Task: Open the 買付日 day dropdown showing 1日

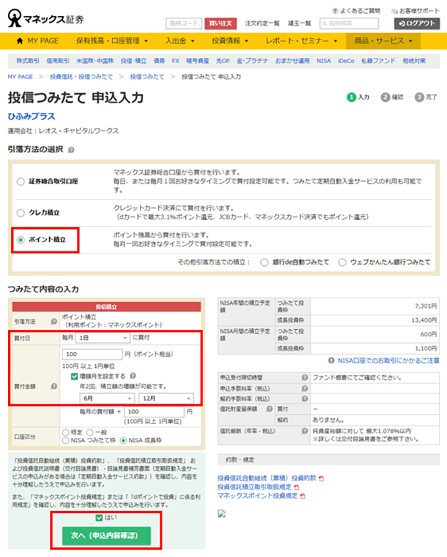Action: coord(103,338)
